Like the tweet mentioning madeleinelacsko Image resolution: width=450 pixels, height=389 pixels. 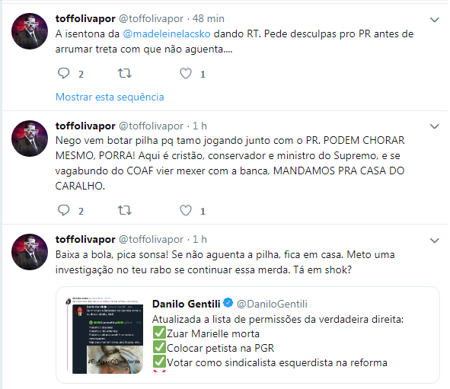pyautogui.click(x=186, y=73)
